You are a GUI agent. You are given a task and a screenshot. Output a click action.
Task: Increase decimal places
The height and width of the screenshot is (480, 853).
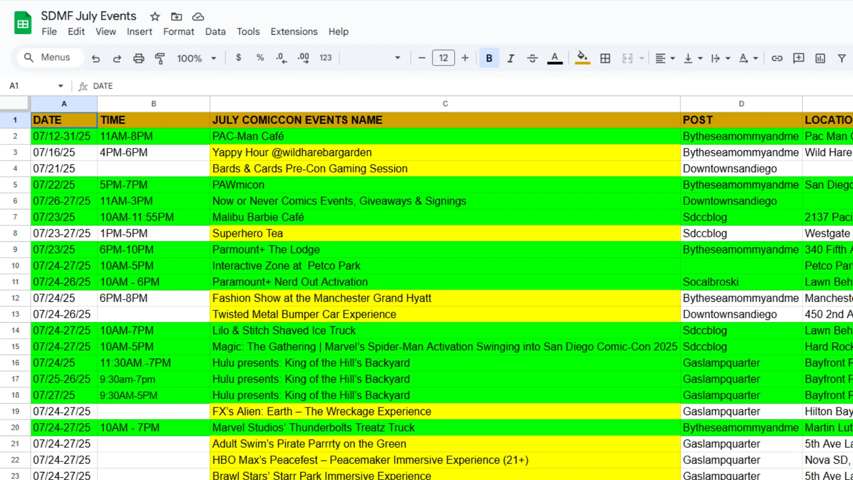(x=303, y=58)
